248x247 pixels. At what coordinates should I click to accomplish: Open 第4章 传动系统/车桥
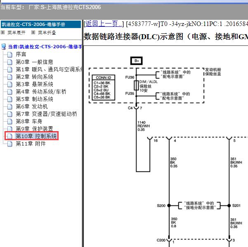41,92
